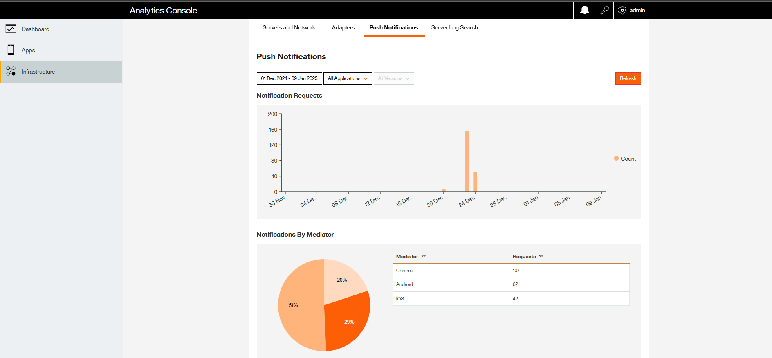The height and width of the screenshot is (358, 772).
Task: Toggle the Count legend series
Action: (624, 159)
